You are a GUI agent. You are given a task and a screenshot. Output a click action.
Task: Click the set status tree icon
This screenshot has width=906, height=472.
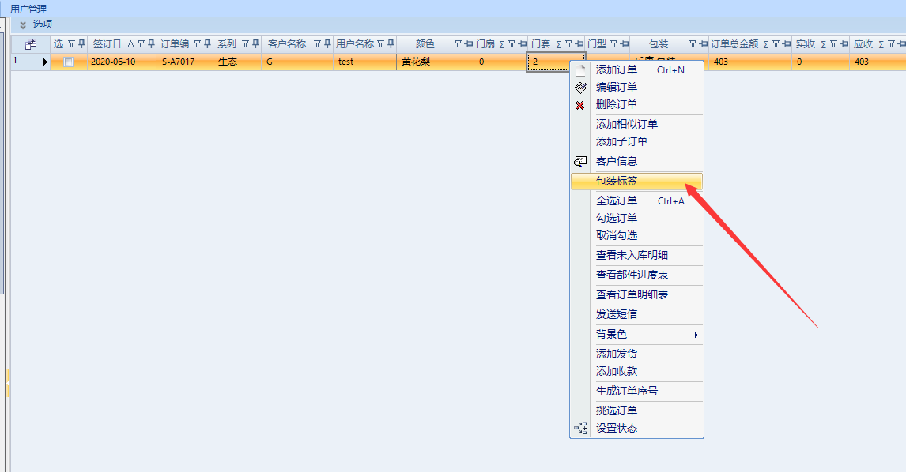pyautogui.click(x=580, y=429)
